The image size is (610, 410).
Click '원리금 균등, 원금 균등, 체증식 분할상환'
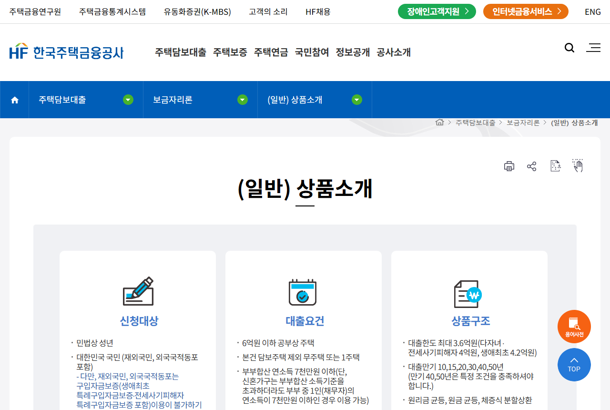pyautogui.click(x=470, y=400)
